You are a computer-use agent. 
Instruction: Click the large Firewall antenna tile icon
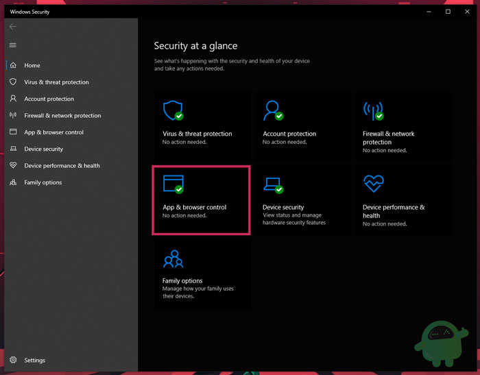374,111
